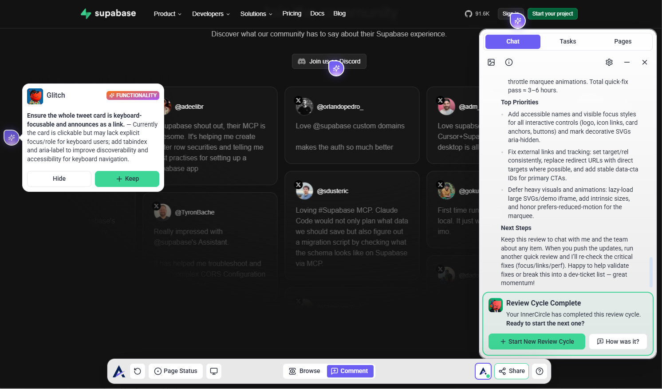Switch to the Tasks tab
Image resolution: width=662 pixels, height=389 pixels.
pos(567,41)
